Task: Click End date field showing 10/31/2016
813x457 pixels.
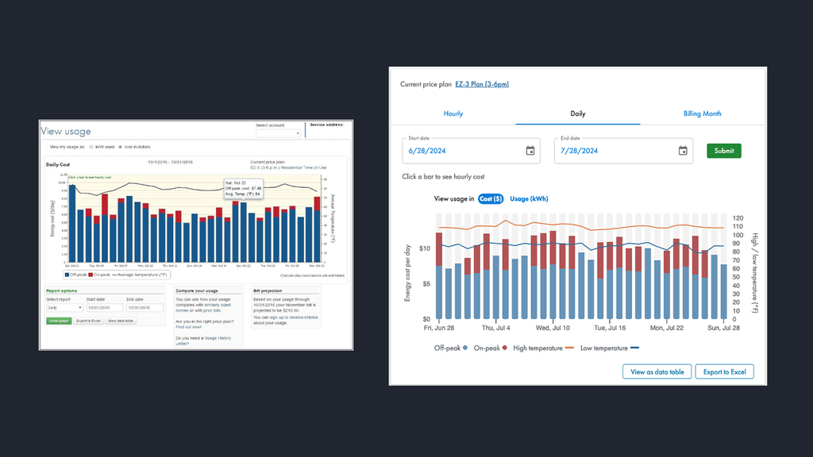Action: point(144,308)
